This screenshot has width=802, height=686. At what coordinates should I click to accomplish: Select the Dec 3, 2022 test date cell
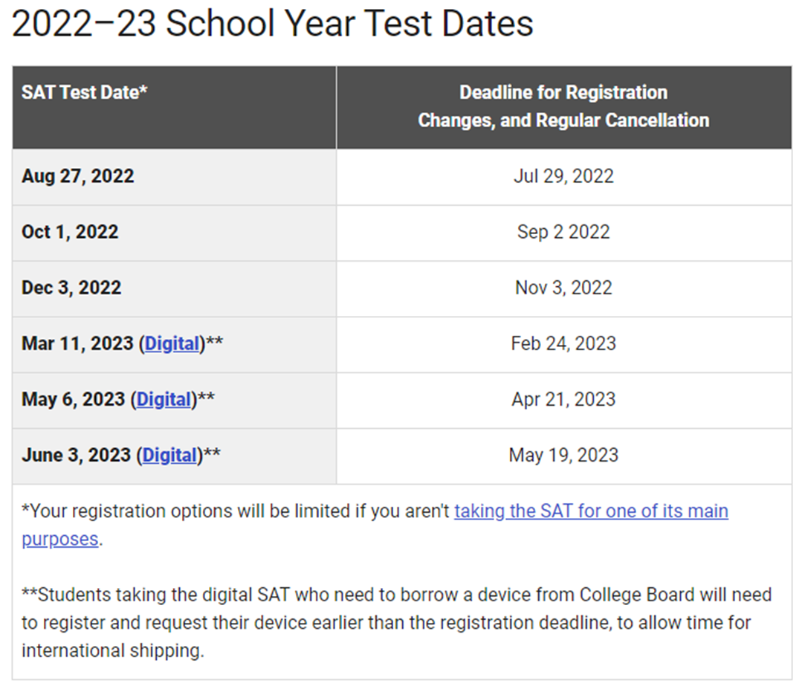[175, 288]
